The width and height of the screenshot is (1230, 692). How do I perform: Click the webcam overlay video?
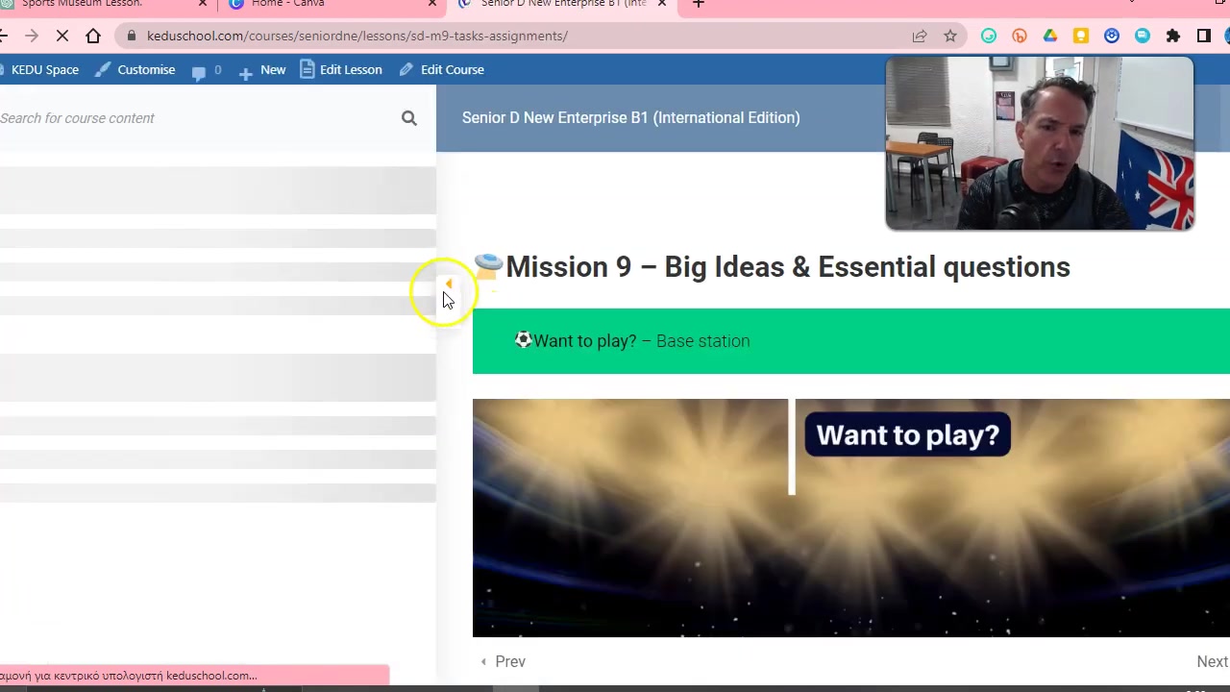point(1040,143)
